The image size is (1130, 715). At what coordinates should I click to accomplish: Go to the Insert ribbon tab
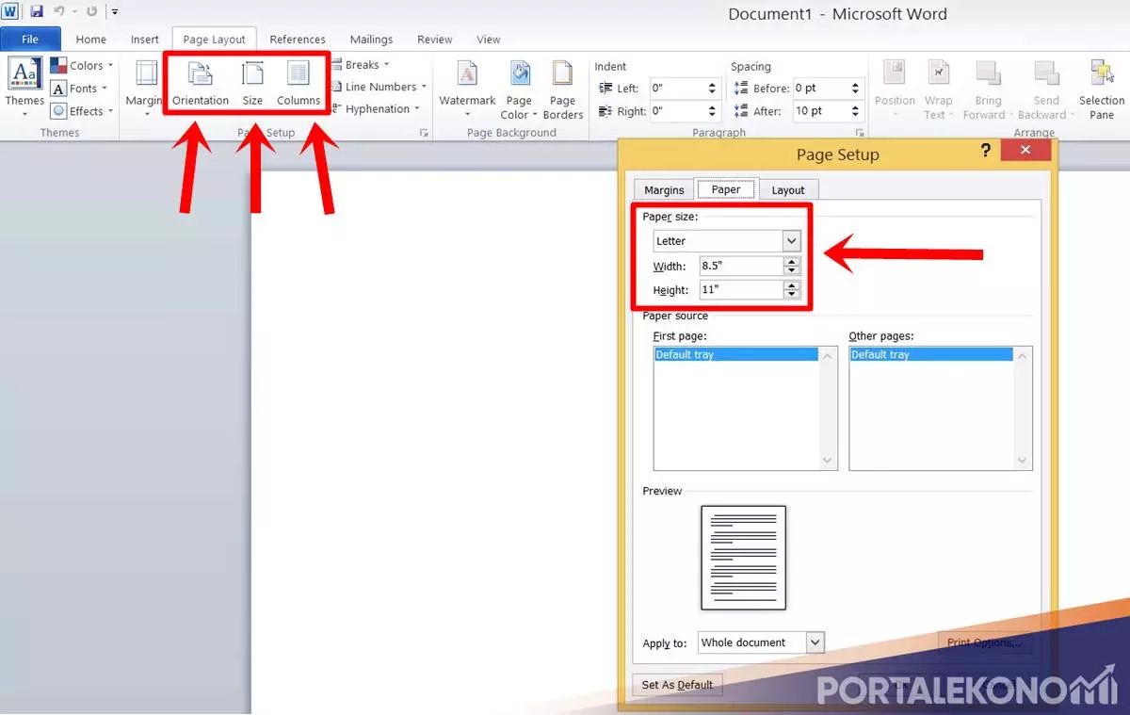[x=145, y=40]
